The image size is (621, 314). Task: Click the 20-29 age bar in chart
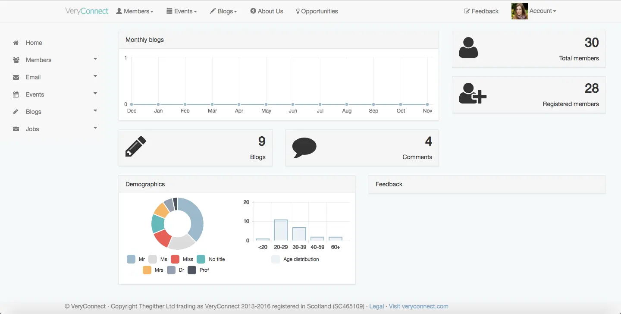click(281, 230)
